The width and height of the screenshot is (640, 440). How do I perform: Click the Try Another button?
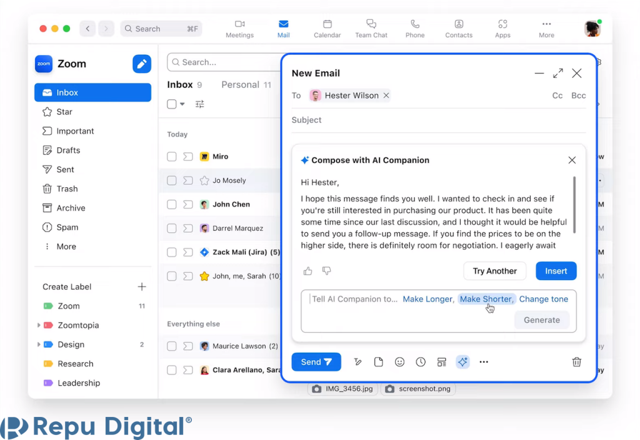[494, 271]
